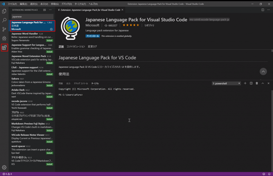This screenshot has width=273, height=176.
Task: Install the プロデル extension
Action: (x=49, y=119)
